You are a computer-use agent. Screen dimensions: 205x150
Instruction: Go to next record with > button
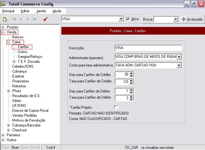click(x=27, y=19)
